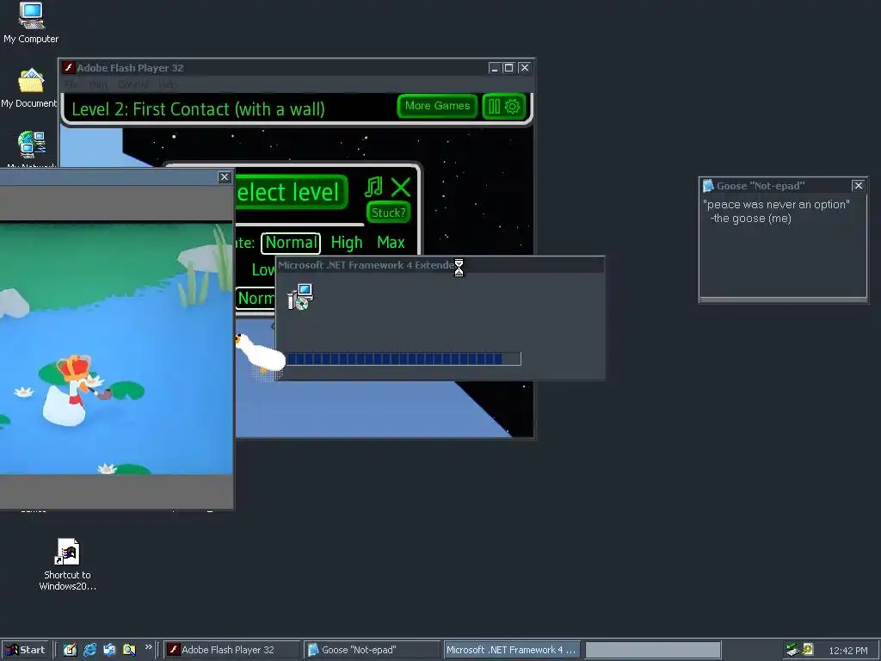The height and width of the screenshot is (661, 881).
Task: Close the Adobe Flash Player window
Action: (524, 68)
